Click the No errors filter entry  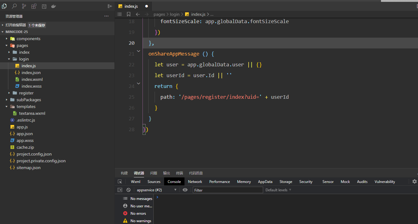pyautogui.click(x=138, y=214)
